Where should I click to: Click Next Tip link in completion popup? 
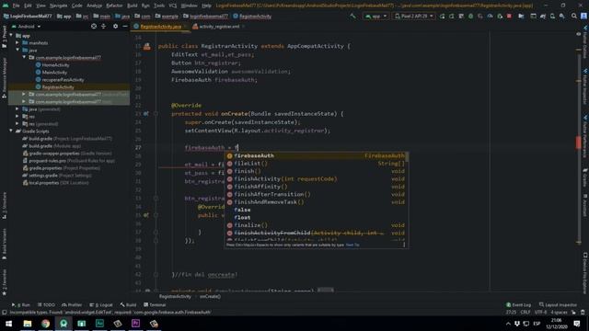click(352, 245)
